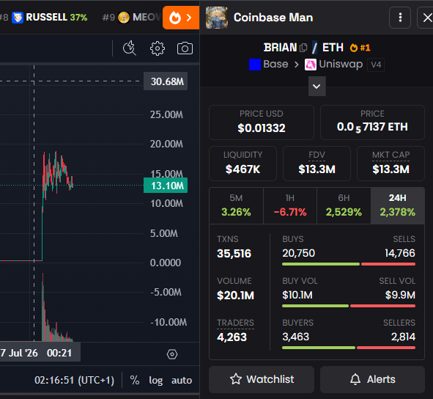The image size is (433, 399).
Task: Open the Alerts button
Action: (x=372, y=379)
